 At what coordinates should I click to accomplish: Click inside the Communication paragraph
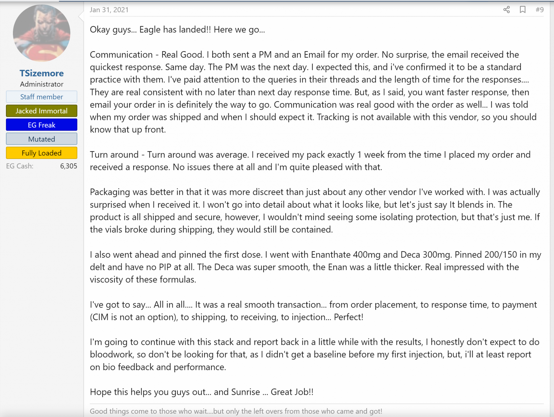coord(313,92)
